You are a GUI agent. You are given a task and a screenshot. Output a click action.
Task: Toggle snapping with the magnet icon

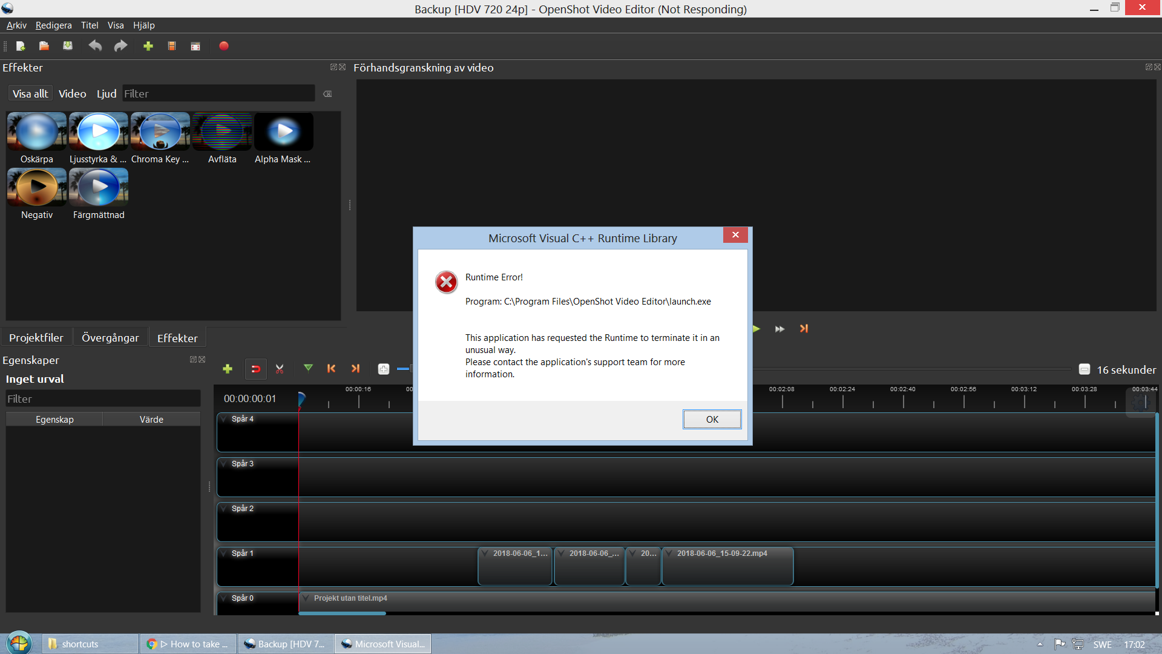255,369
